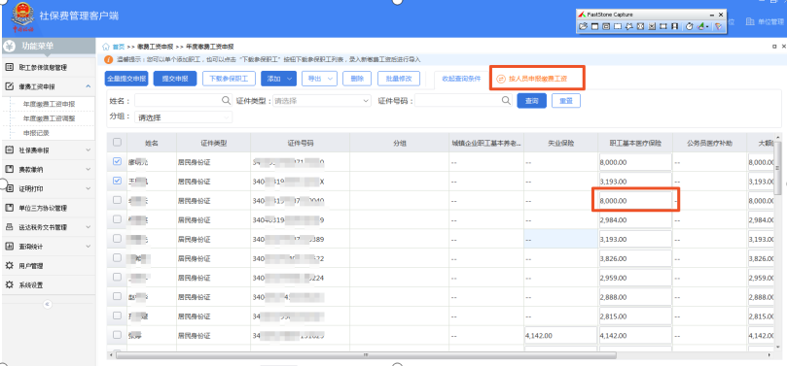Image resolution: width=787 pixels, height=366 pixels.
Task: Expand the 证明打印 menu section
Action: (89, 188)
